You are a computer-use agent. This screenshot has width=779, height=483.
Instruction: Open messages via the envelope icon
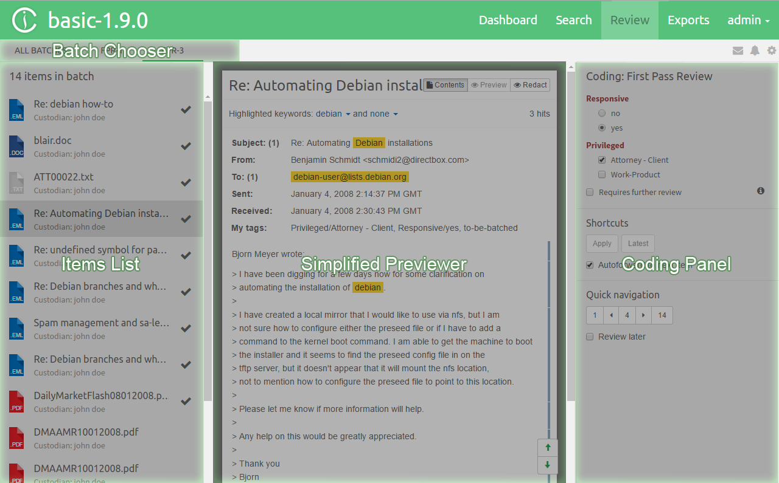pyautogui.click(x=738, y=51)
